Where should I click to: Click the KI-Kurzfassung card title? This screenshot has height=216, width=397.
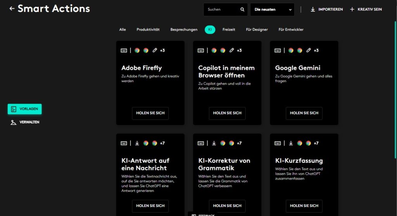(x=299, y=161)
